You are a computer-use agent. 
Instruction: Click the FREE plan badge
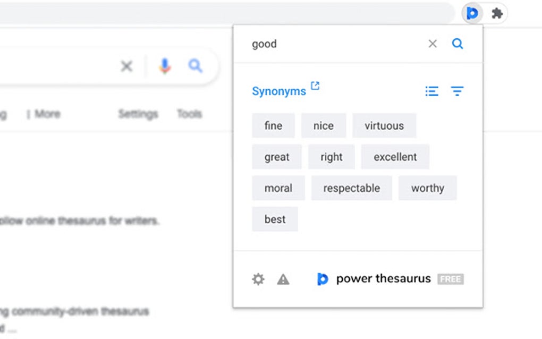click(450, 278)
